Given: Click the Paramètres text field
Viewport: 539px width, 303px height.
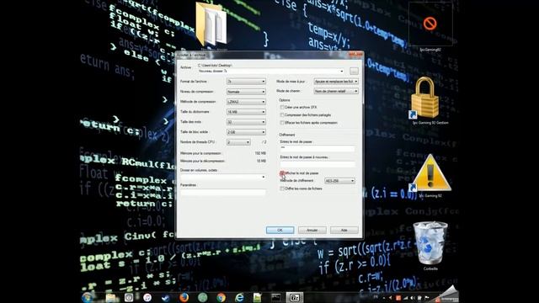Looking at the screenshot, I should tap(223, 192).
